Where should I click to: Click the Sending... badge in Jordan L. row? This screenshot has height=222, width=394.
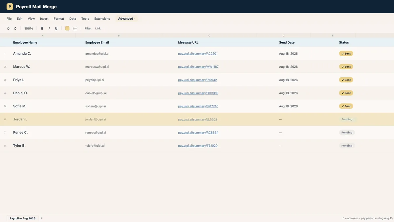[x=348, y=119]
